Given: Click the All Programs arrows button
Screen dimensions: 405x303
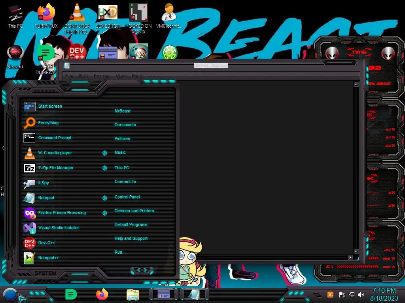Looking at the screenshot, I should (142, 270).
